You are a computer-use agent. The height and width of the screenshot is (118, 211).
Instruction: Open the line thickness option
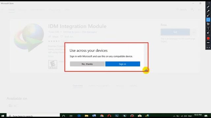click(x=208, y=43)
